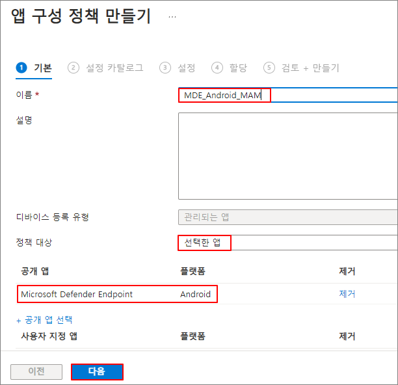Click the 다음 button
398x385 pixels.
(97, 371)
